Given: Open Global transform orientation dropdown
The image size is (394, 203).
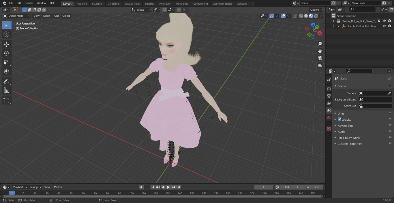Looking at the screenshot, I should 141,10.
